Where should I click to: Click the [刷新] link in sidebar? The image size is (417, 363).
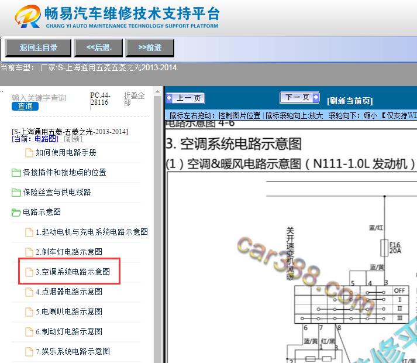[x=73, y=139]
